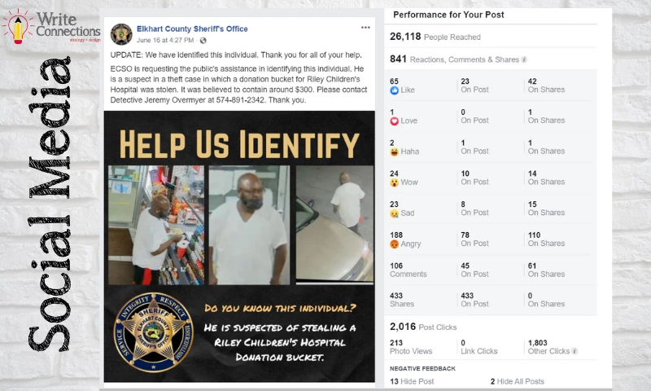Click the Angry emoji reaction icon

(x=394, y=244)
